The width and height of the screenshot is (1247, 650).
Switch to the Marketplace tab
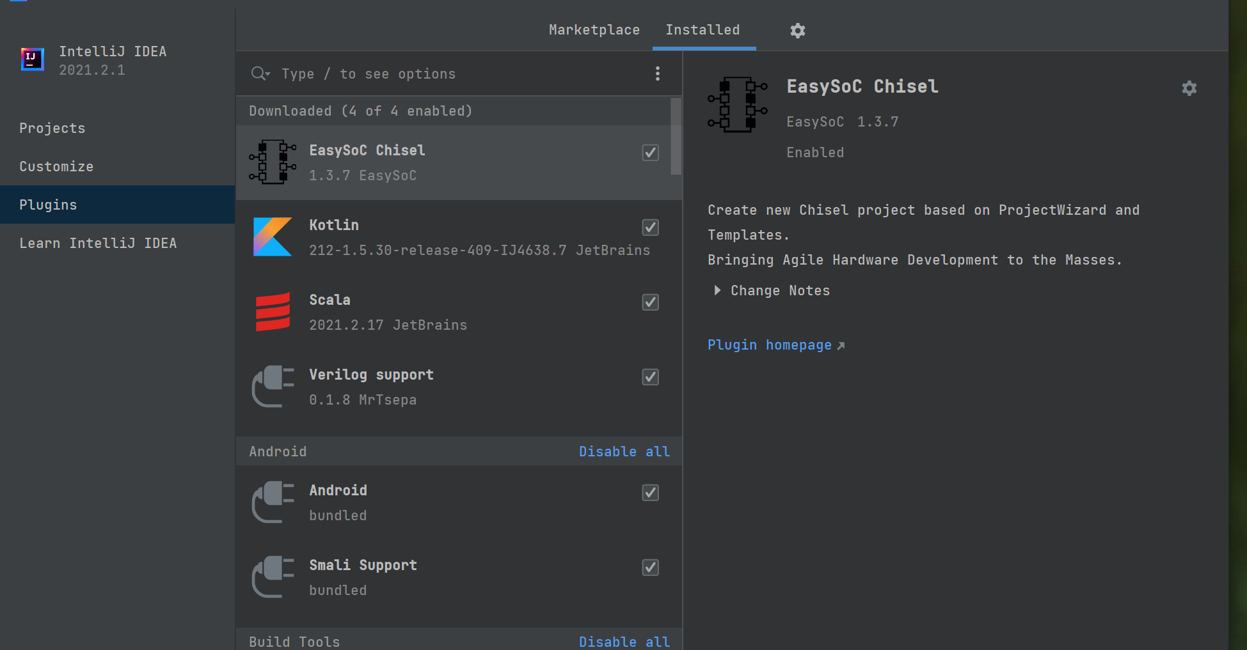point(594,30)
